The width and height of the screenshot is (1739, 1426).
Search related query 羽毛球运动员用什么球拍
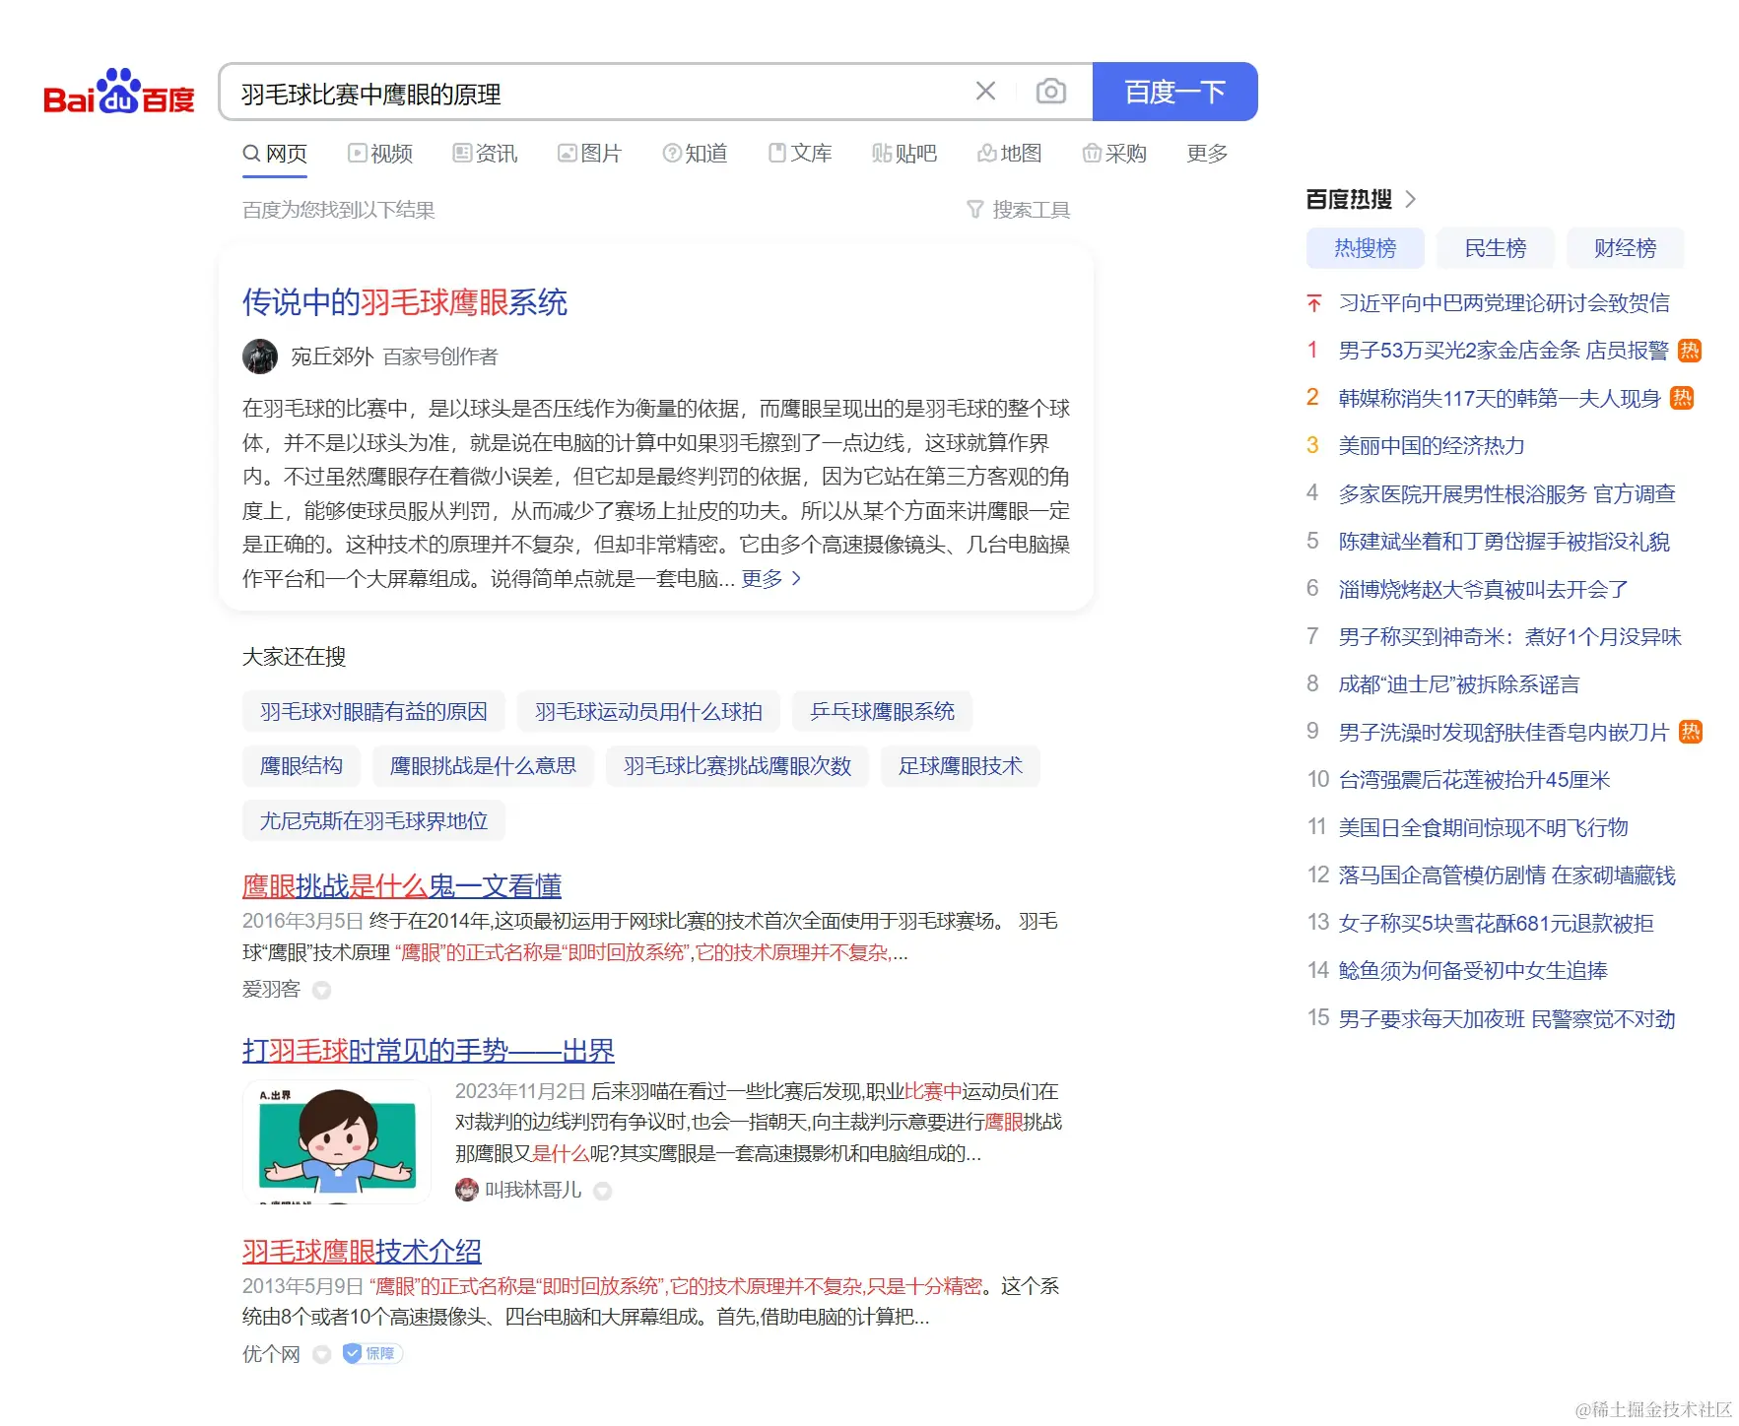(648, 712)
